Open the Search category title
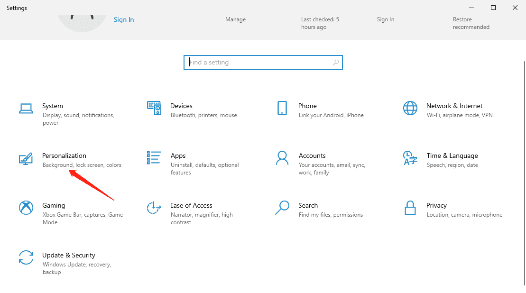Image resolution: width=526 pixels, height=293 pixels. tap(308, 205)
